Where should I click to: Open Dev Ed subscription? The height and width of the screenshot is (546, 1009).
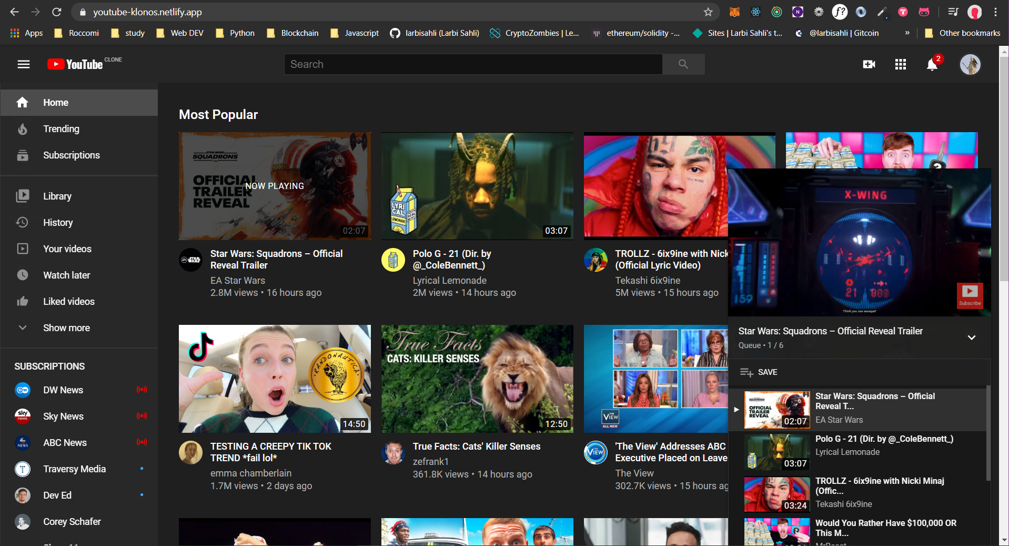79,495
